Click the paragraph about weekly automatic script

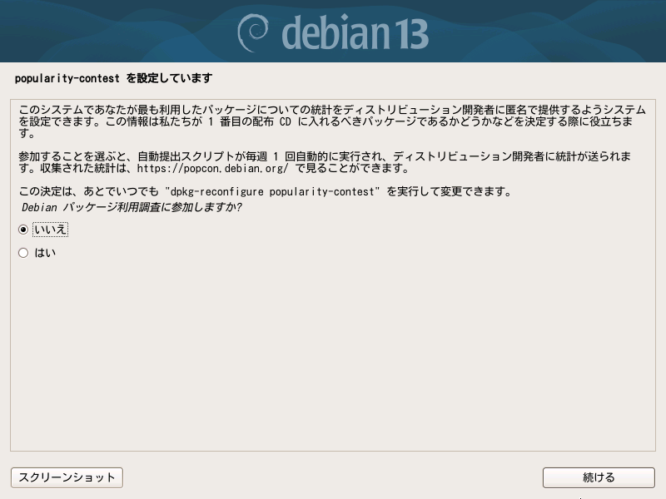[x=325, y=162]
